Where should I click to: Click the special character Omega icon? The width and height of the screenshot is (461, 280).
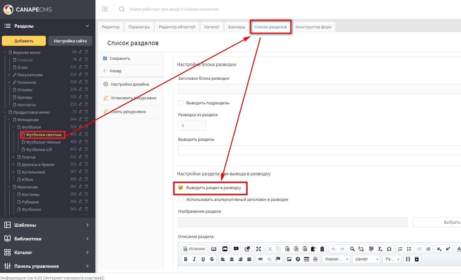pos(389,249)
